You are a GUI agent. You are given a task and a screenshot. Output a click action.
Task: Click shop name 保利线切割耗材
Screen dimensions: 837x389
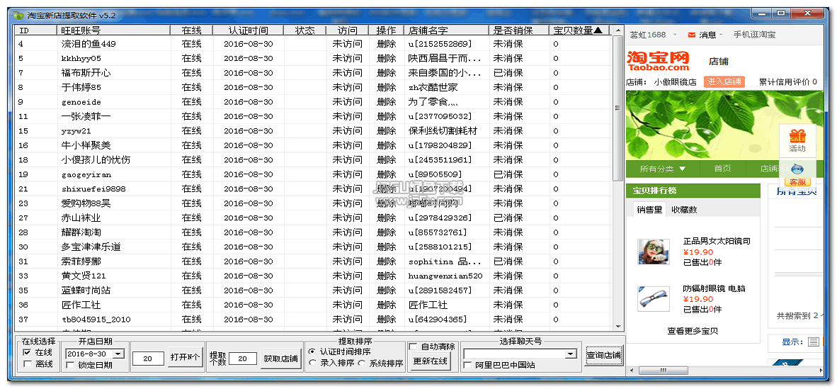pos(443,131)
